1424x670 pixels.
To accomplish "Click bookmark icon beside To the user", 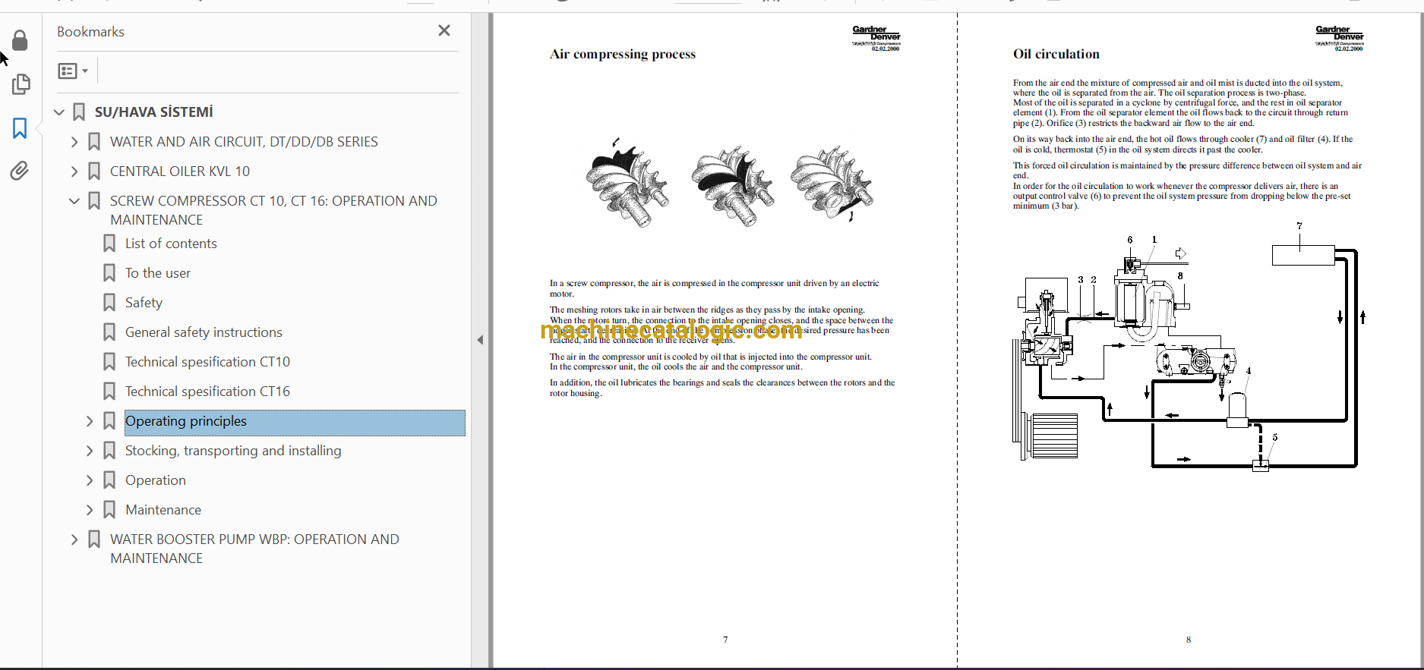I will tap(109, 273).
